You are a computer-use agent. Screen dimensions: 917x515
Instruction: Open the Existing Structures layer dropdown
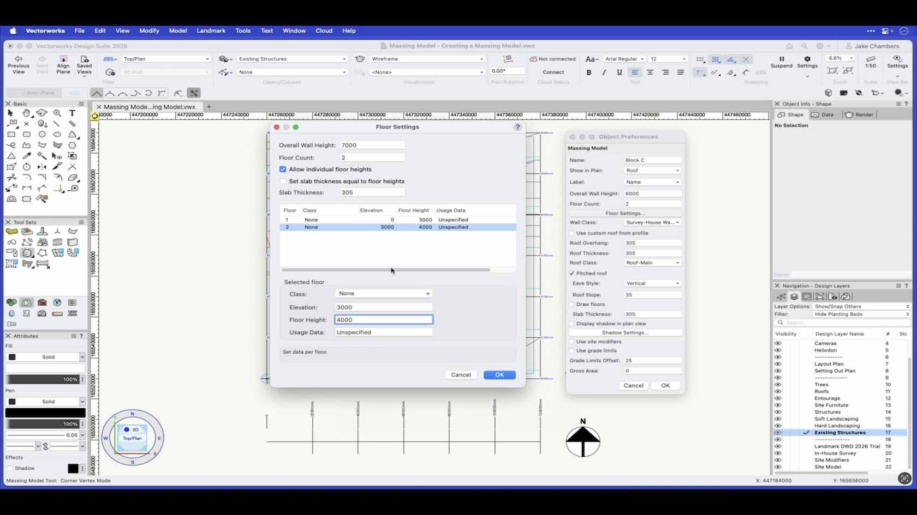pyautogui.click(x=292, y=59)
